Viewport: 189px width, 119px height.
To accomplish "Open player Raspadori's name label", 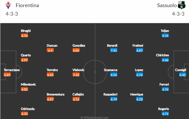I will click(111, 94).
